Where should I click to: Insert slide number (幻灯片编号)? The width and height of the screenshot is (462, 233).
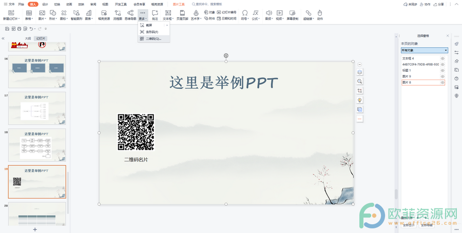pyautogui.click(x=226, y=12)
